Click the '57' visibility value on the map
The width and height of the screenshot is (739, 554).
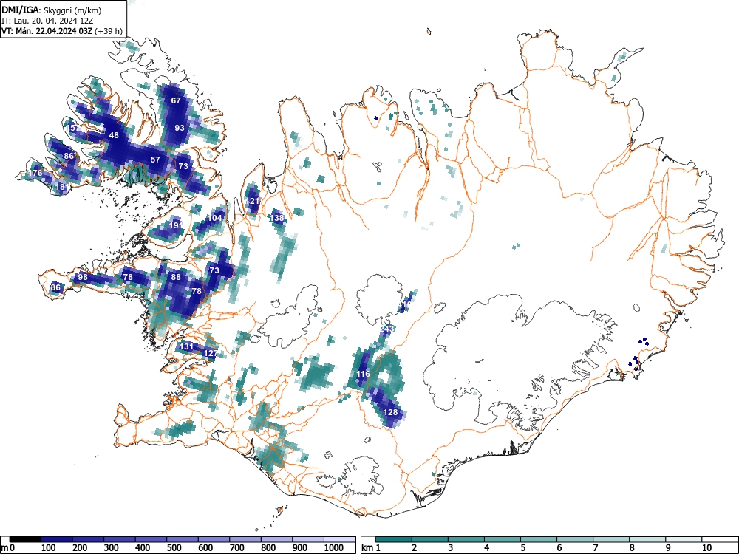coord(155,160)
